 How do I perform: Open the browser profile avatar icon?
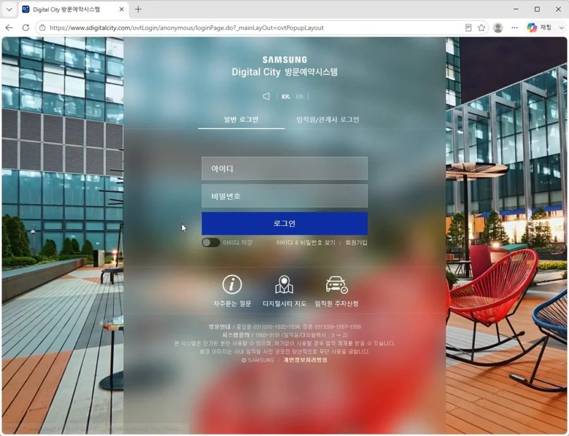click(498, 28)
